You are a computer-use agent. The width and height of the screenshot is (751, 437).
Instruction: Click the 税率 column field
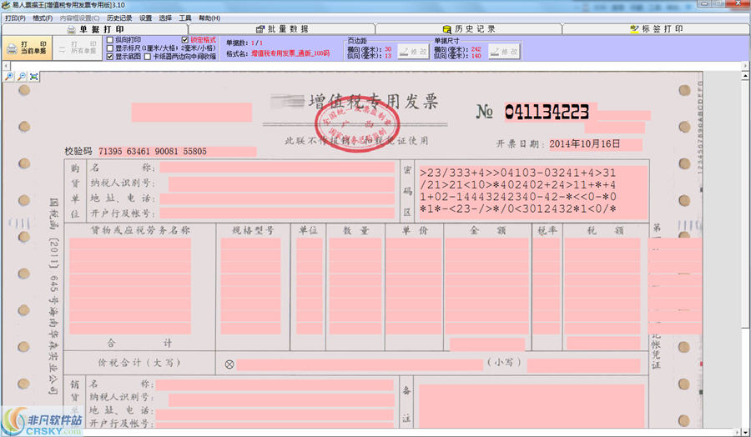pyautogui.click(x=547, y=286)
